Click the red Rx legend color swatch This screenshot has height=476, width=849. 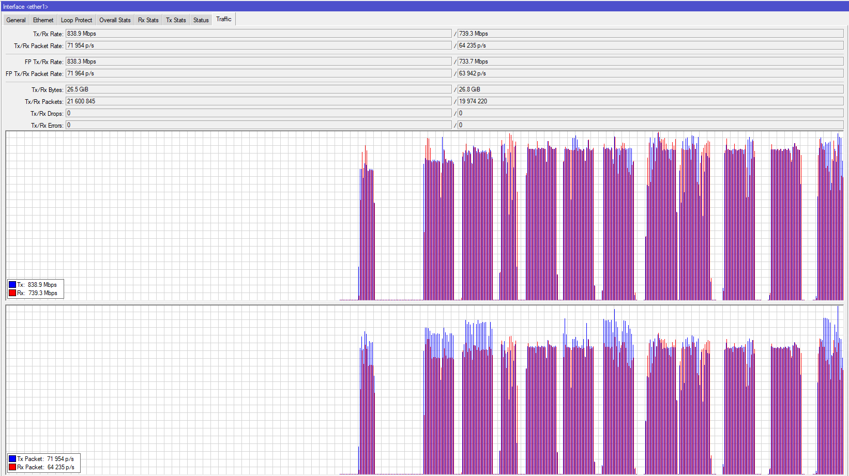point(12,293)
